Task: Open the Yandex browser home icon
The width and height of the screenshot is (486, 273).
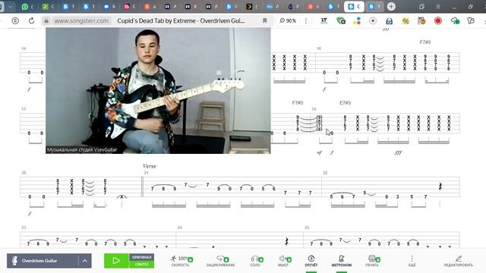Action: point(15,20)
